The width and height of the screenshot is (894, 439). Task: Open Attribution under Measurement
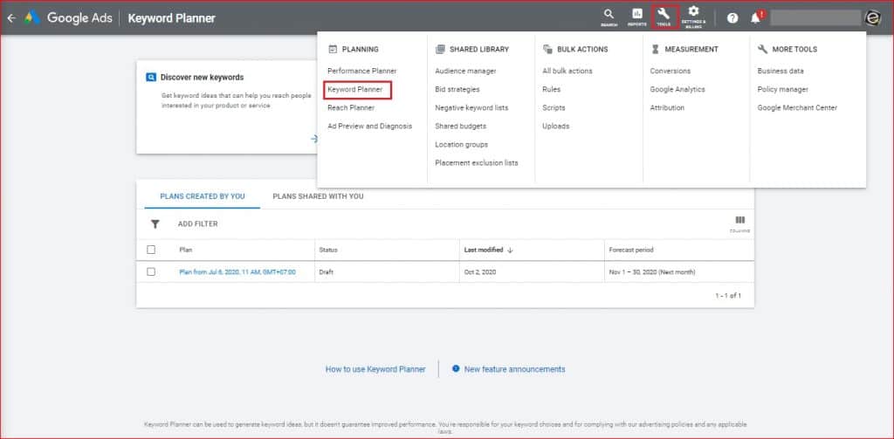tap(667, 107)
